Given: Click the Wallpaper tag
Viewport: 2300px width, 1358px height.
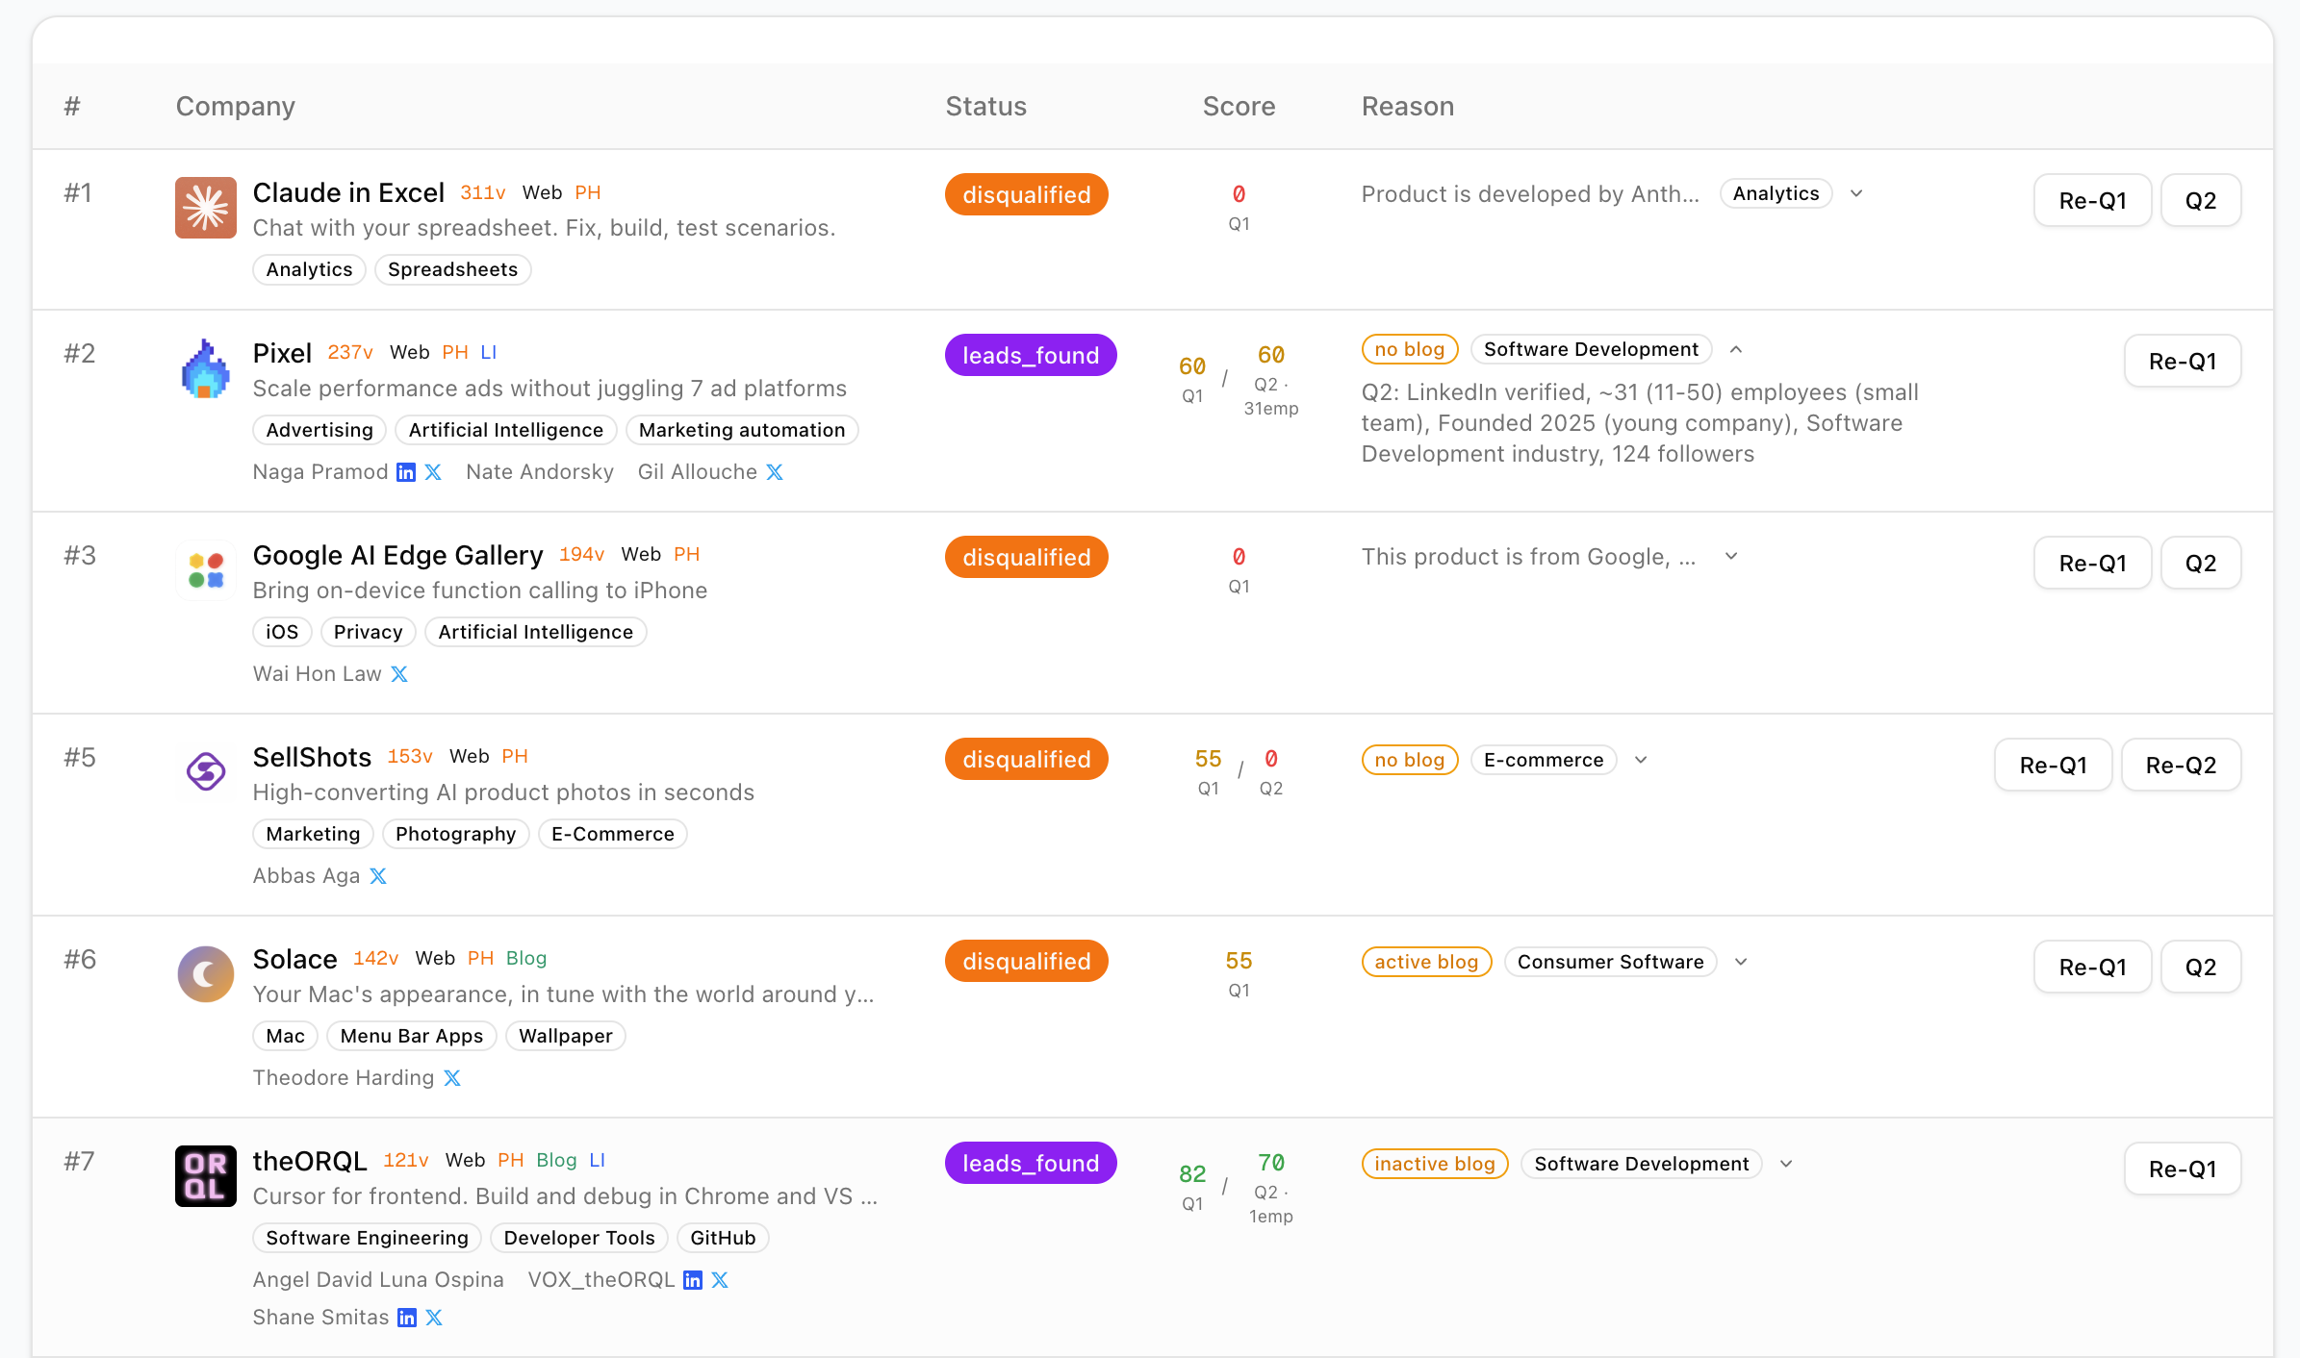Looking at the screenshot, I should tap(566, 1036).
